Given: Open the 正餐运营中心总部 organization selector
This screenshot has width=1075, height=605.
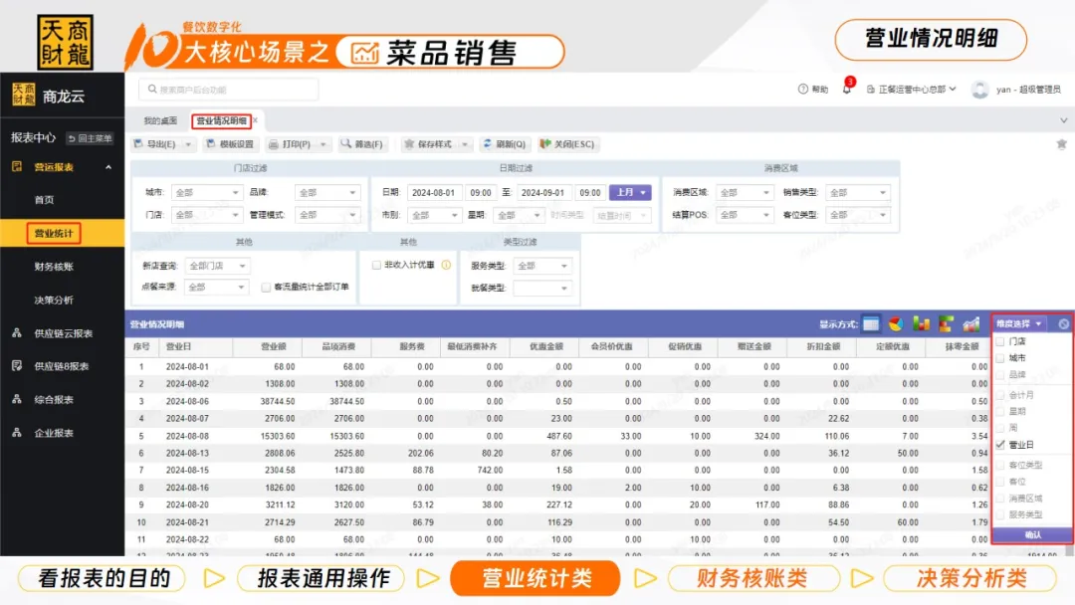Looking at the screenshot, I should [x=911, y=90].
